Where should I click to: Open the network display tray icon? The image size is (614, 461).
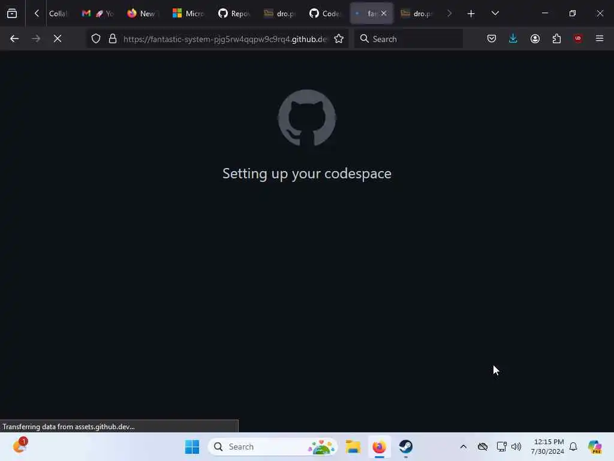501,447
